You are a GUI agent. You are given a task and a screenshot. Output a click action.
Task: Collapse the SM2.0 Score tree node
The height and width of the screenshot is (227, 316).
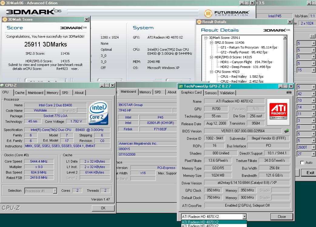point(211,43)
